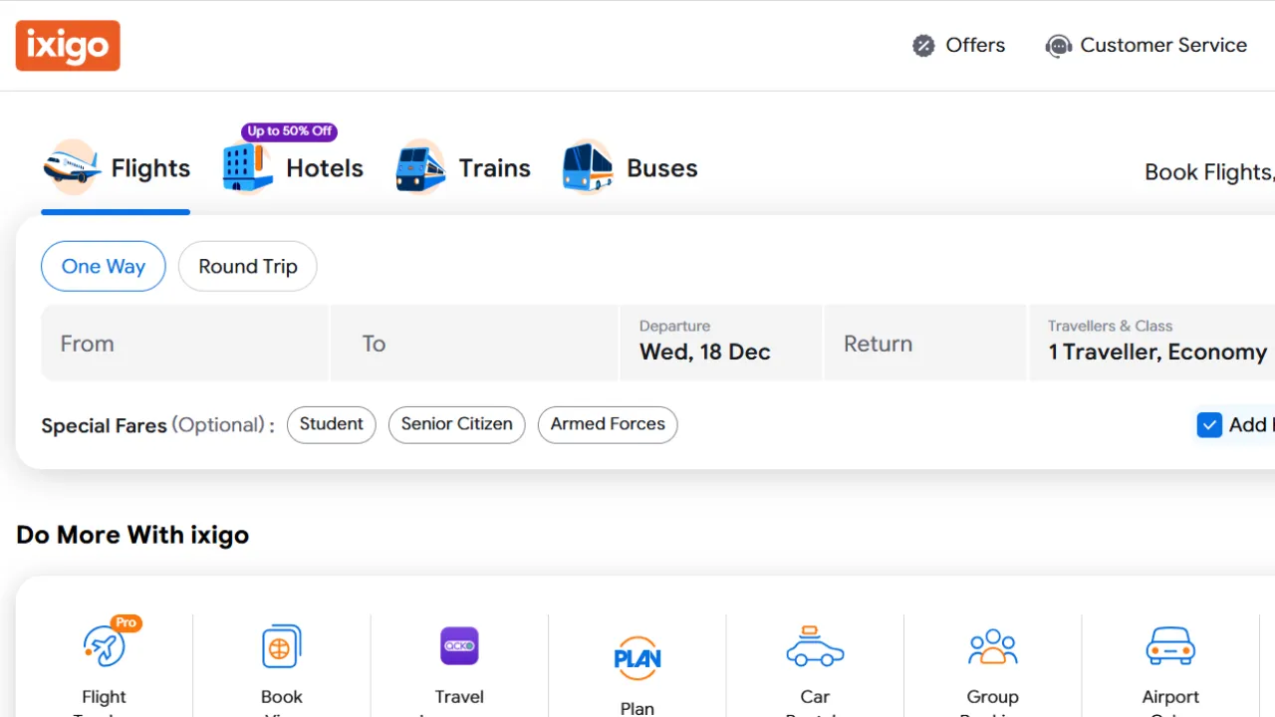Click the Book Visa icon
This screenshot has height=717, width=1275.
282,646
